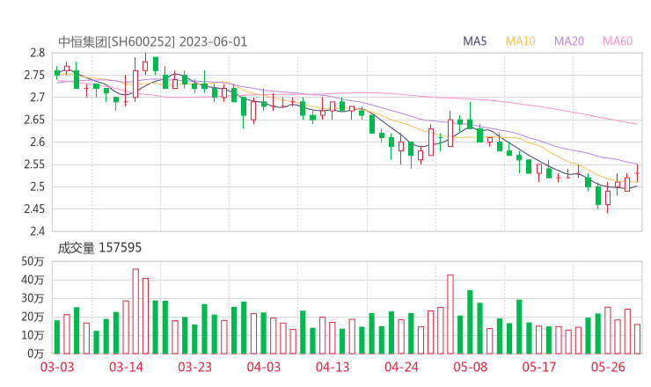Click the 2.4 price axis label

[37, 231]
